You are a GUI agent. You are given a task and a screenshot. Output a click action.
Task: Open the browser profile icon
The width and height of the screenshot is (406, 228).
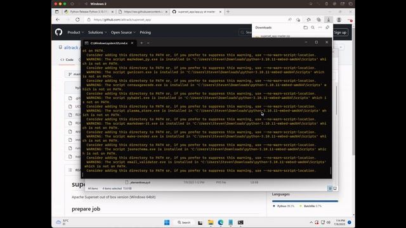coord(339,20)
